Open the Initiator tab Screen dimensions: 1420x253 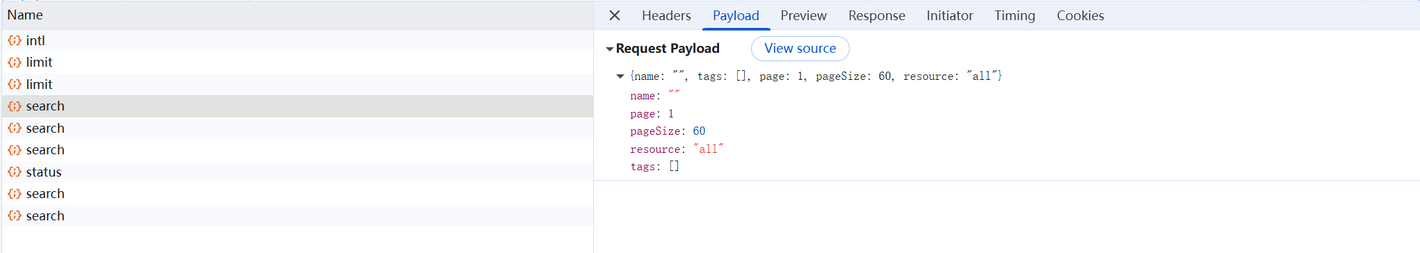click(x=949, y=15)
